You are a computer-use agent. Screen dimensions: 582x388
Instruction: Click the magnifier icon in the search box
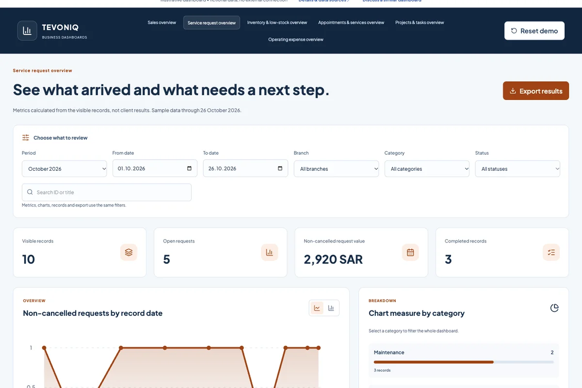[30, 192]
